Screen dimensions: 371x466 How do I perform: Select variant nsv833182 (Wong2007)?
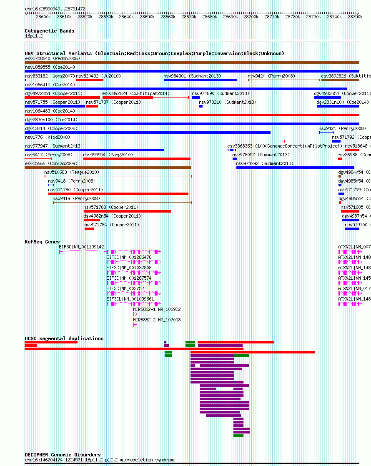pos(50,76)
